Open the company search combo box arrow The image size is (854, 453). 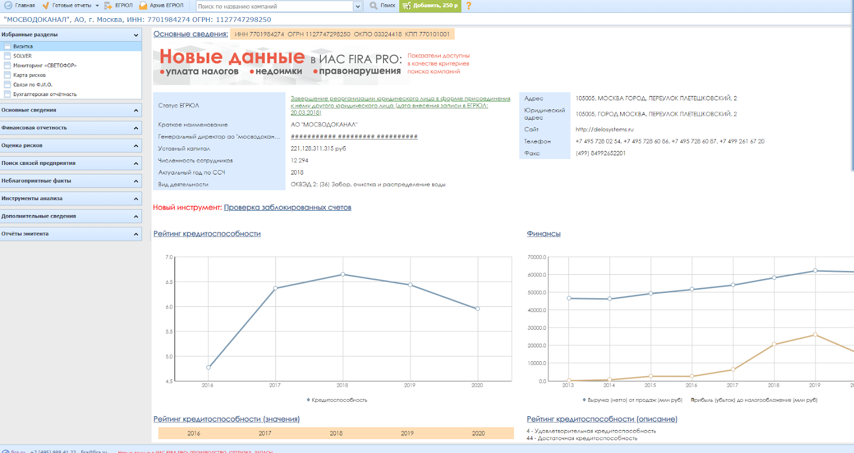(x=358, y=6)
